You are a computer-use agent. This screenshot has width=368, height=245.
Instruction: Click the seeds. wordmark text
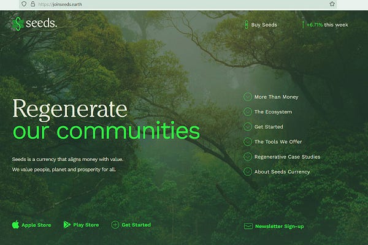pyautogui.click(x=41, y=23)
